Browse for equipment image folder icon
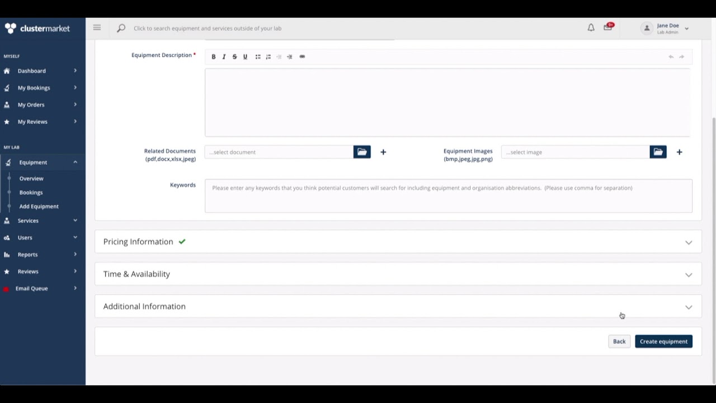 (x=658, y=152)
